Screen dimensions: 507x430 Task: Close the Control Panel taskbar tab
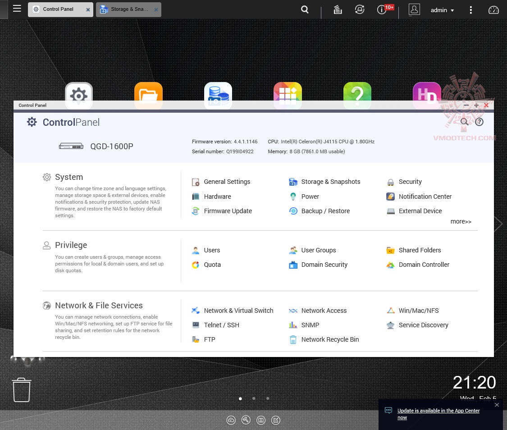(88, 10)
